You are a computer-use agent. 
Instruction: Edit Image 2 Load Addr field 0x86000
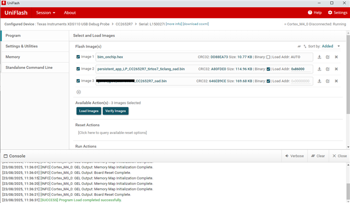[300, 69]
